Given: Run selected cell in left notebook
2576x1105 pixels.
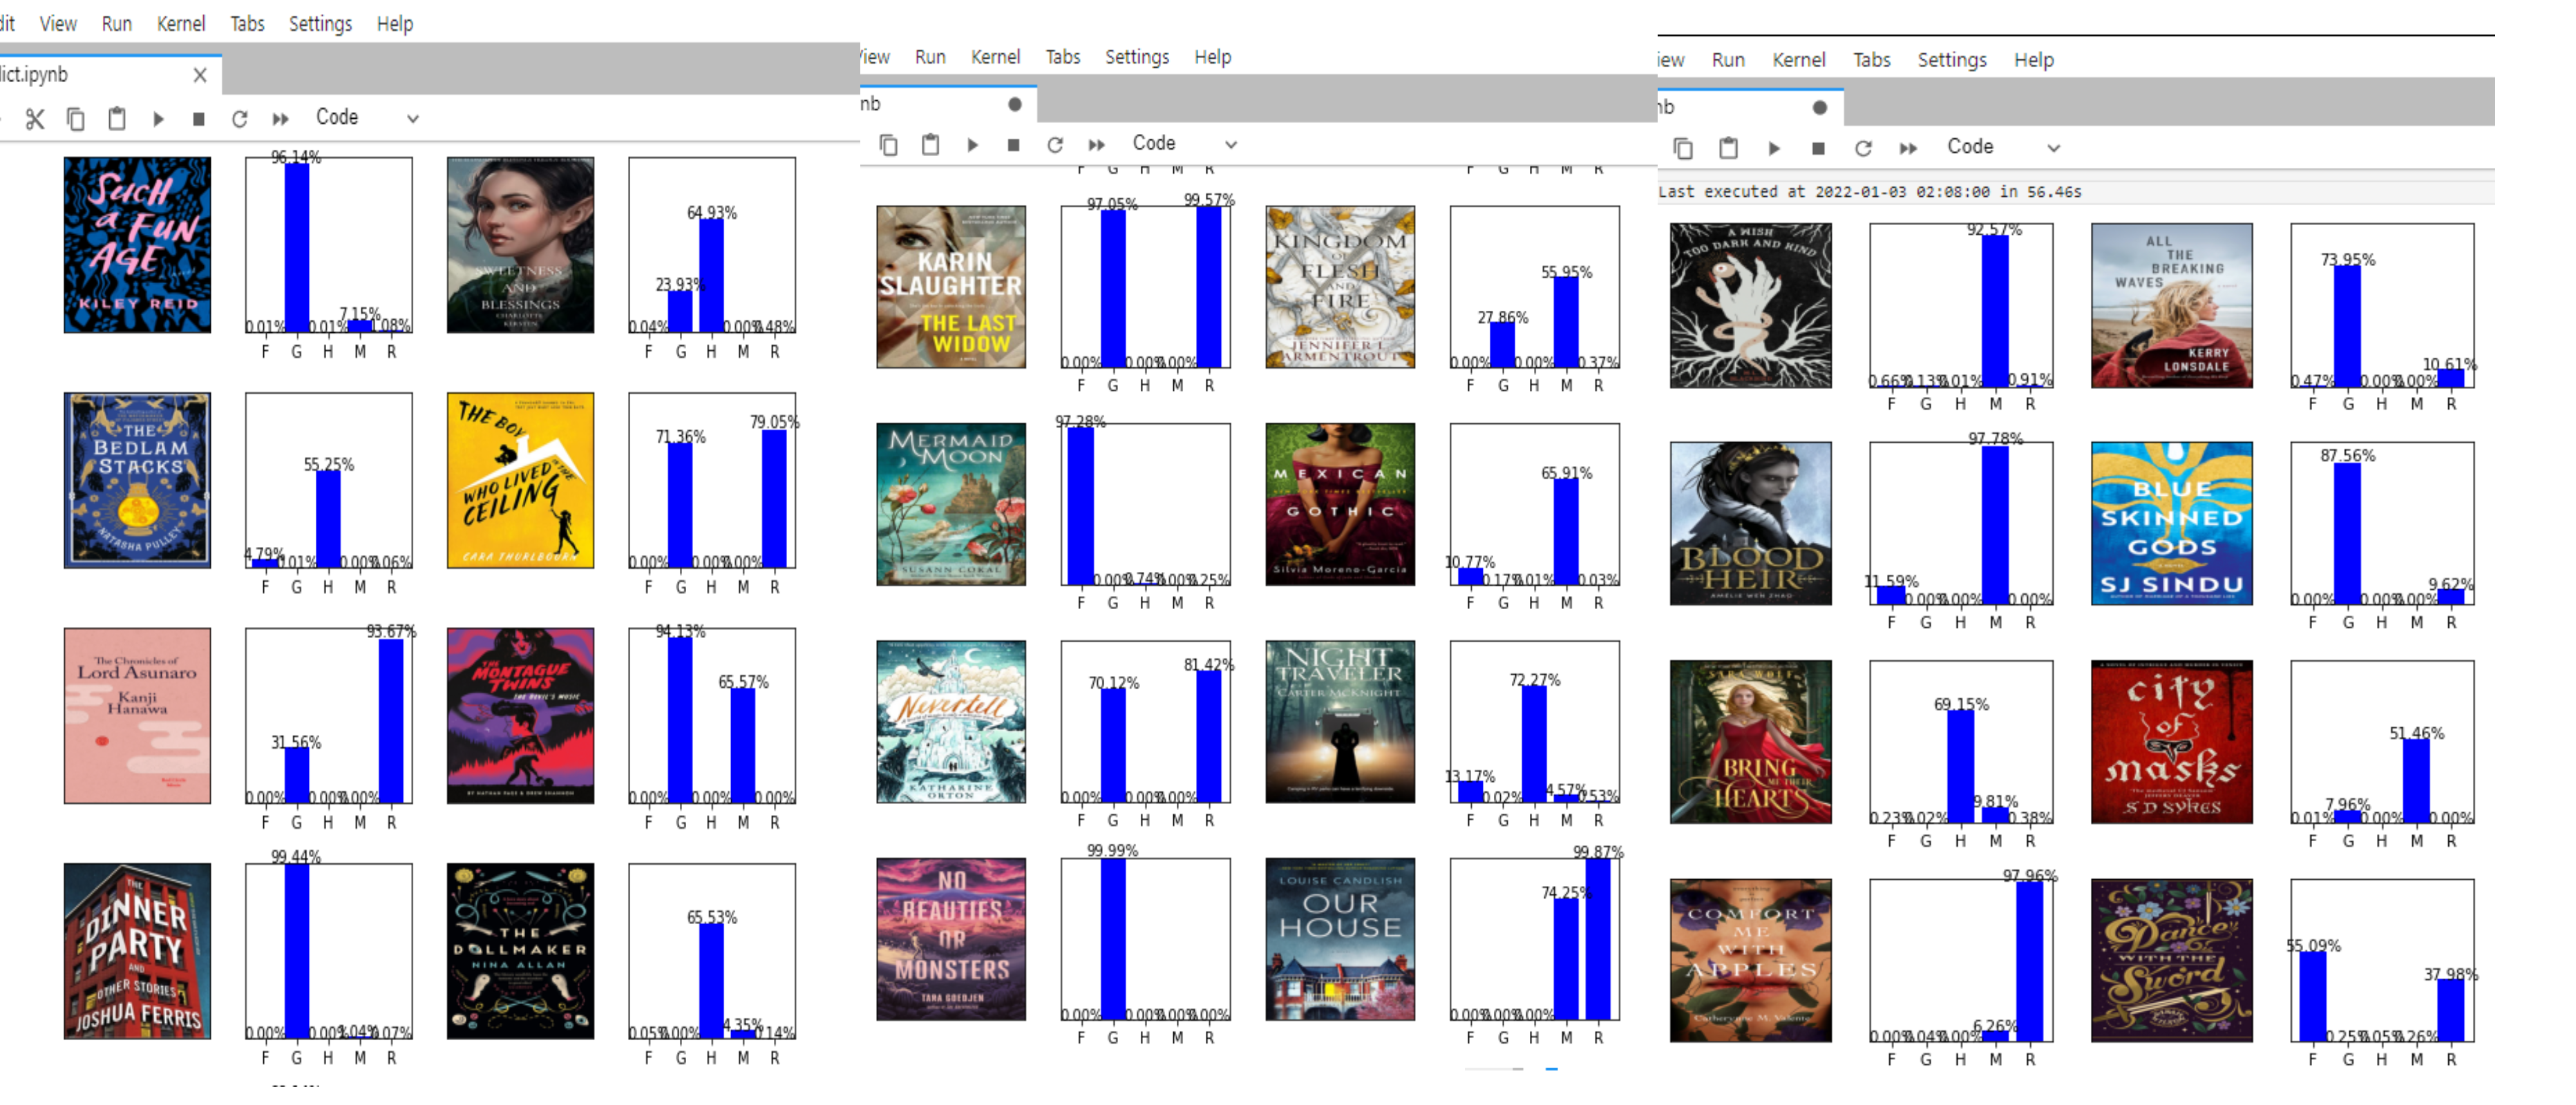Looking at the screenshot, I should [158, 119].
